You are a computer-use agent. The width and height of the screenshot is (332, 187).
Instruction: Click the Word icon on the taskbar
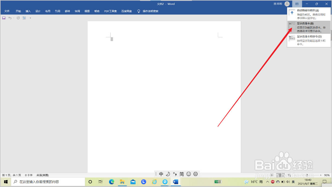(x=175, y=182)
